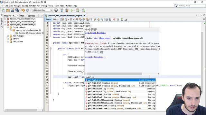
Task: Click the Profile Project icon
Action: point(84,10)
